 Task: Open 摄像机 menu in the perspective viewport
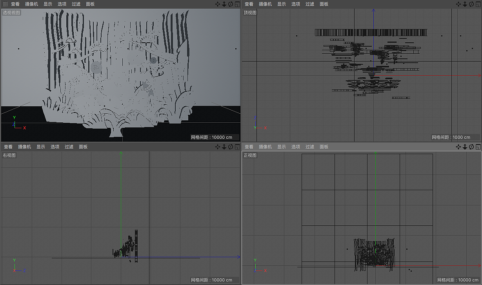(32, 4)
